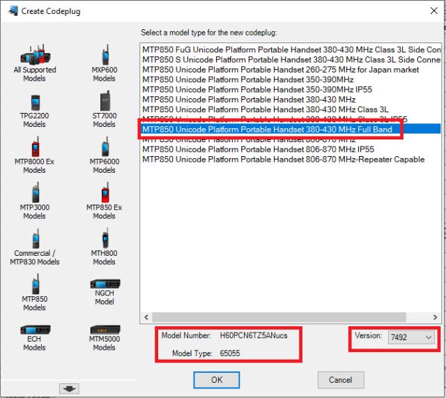The image size is (446, 398).
Task: Select MTP850 S Unicode Platform 380-430 MHz entry
Action: pos(291,59)
